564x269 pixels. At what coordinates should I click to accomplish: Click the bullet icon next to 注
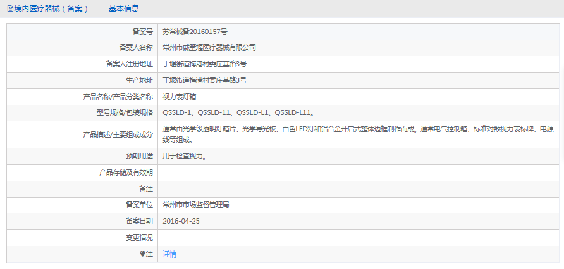[x=143, y=254]
